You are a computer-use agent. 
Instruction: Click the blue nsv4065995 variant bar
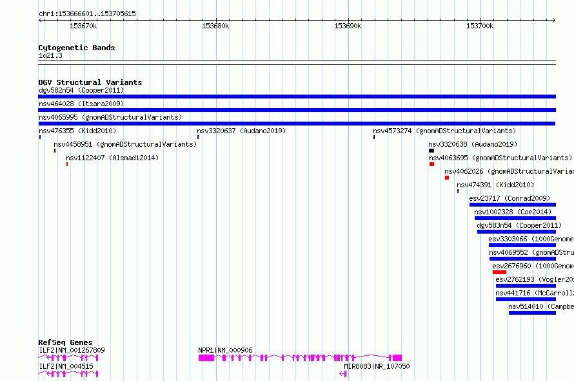(297, 124)
